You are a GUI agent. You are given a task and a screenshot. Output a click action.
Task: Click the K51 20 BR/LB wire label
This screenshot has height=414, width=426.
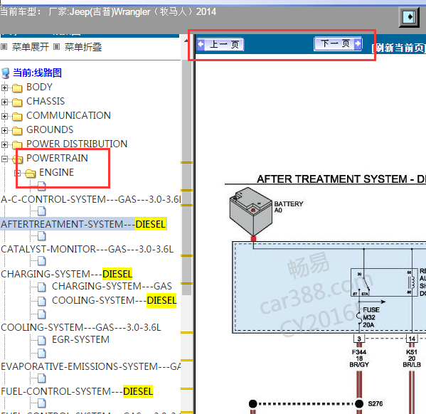click(412, 359)
